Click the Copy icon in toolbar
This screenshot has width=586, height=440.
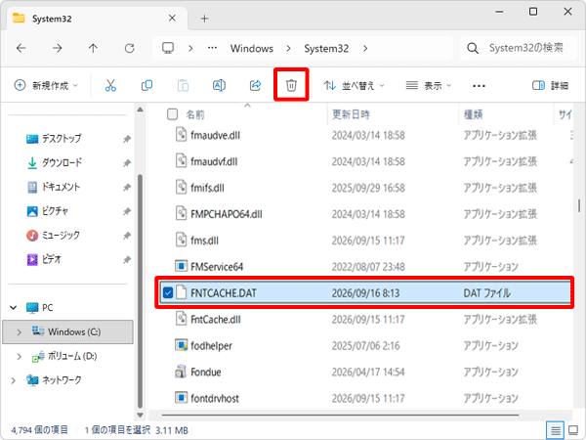click(x=146, y=86)
